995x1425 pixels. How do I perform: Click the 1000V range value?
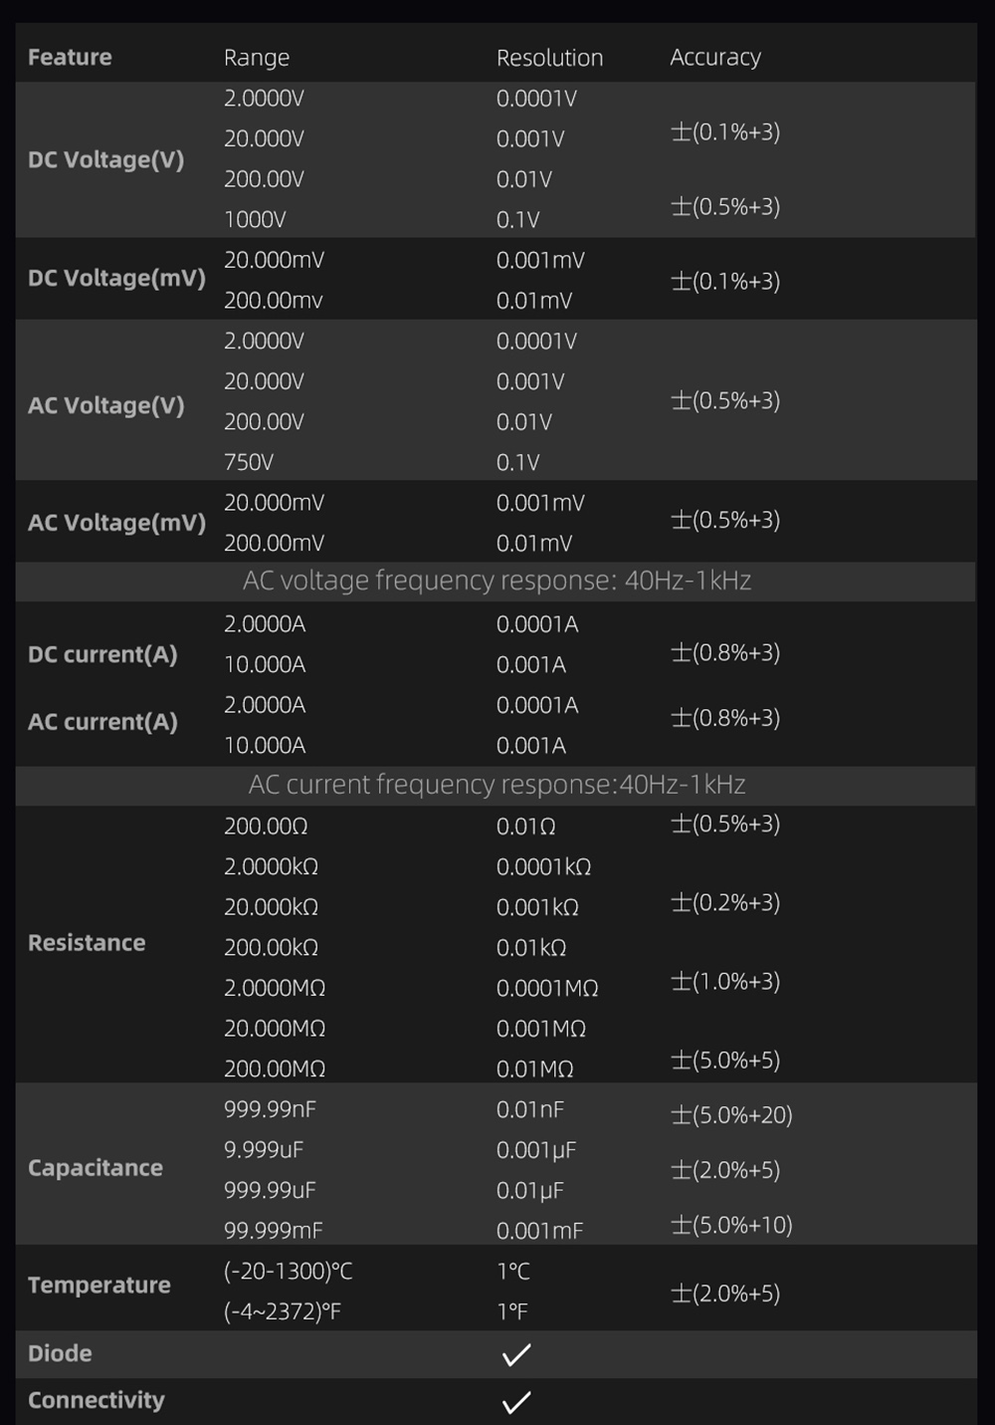click(255, 220)
